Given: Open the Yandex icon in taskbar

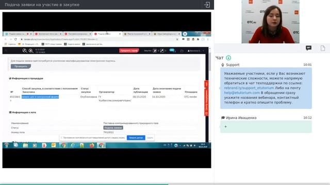Looking at the screenshot, I should point(44,145).
